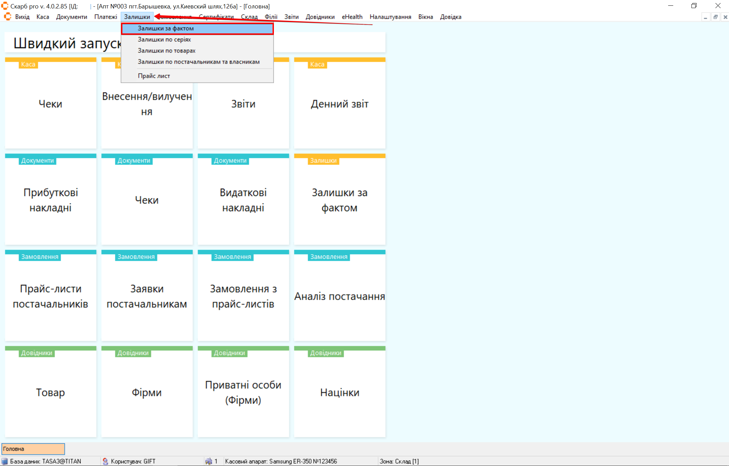Launch the Аналіз постачання tile
Image resolution: width=729 pixels, height=466 pixels.
339,296
